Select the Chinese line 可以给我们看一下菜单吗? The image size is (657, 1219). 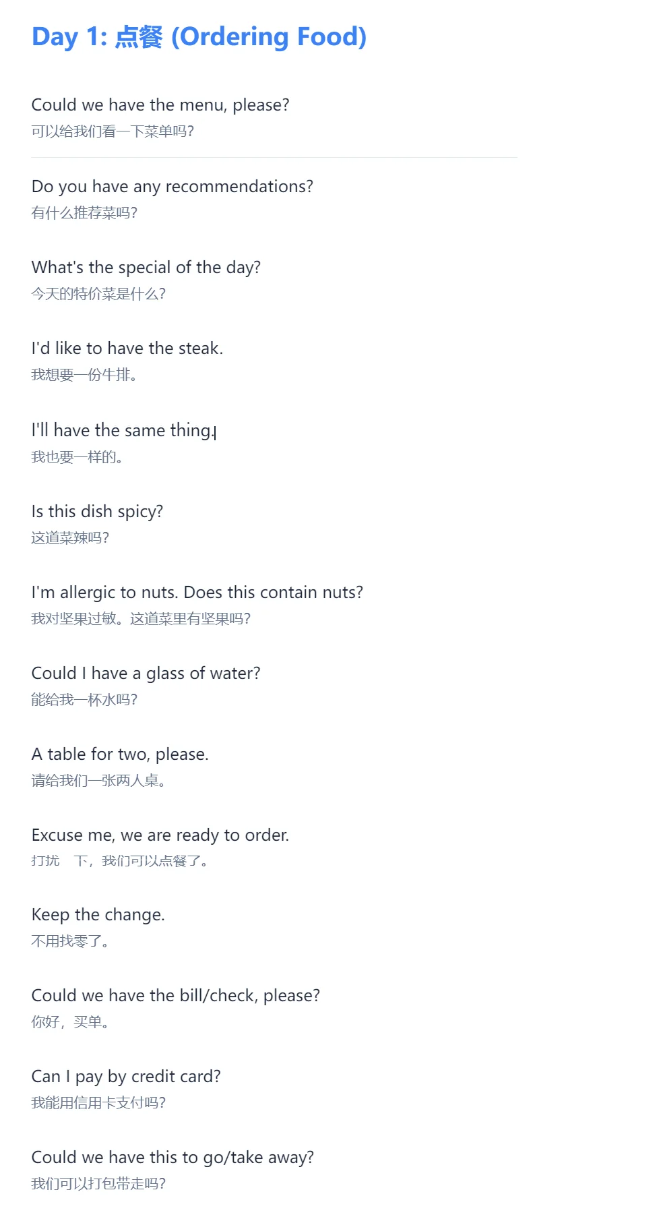click(x=113, y=131)
